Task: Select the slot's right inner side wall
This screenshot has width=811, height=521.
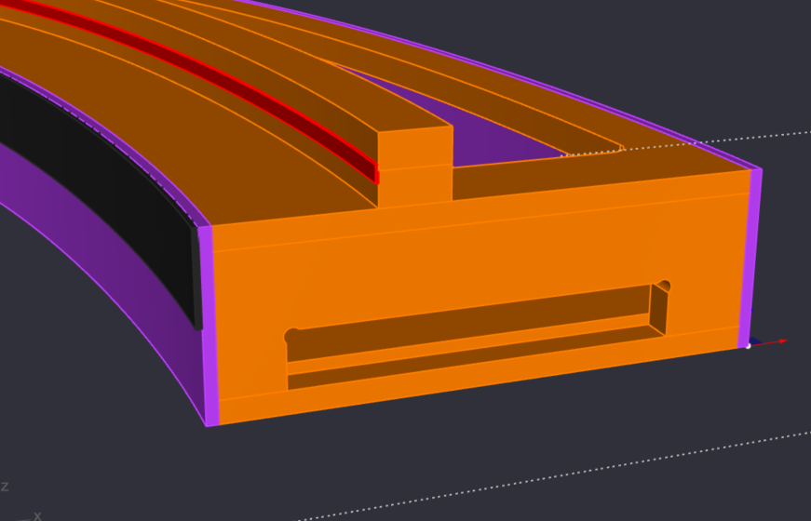Action: tap(658, 309)
